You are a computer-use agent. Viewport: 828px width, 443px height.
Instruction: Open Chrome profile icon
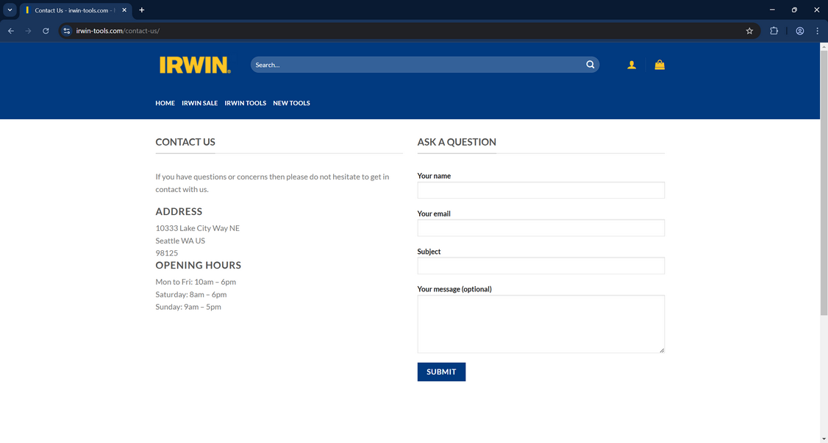[x=800, y=31]
